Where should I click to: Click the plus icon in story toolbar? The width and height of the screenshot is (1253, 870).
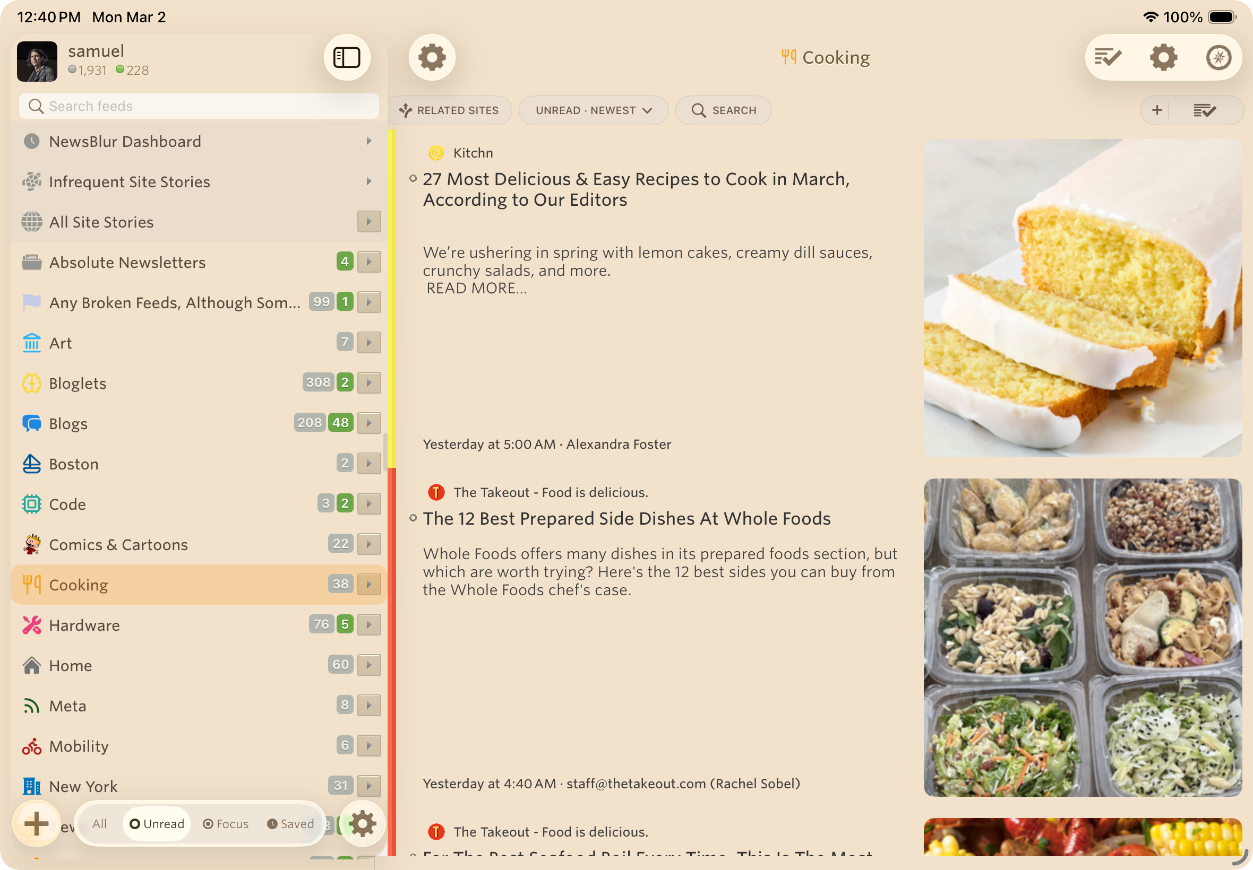pos(1156,111)
